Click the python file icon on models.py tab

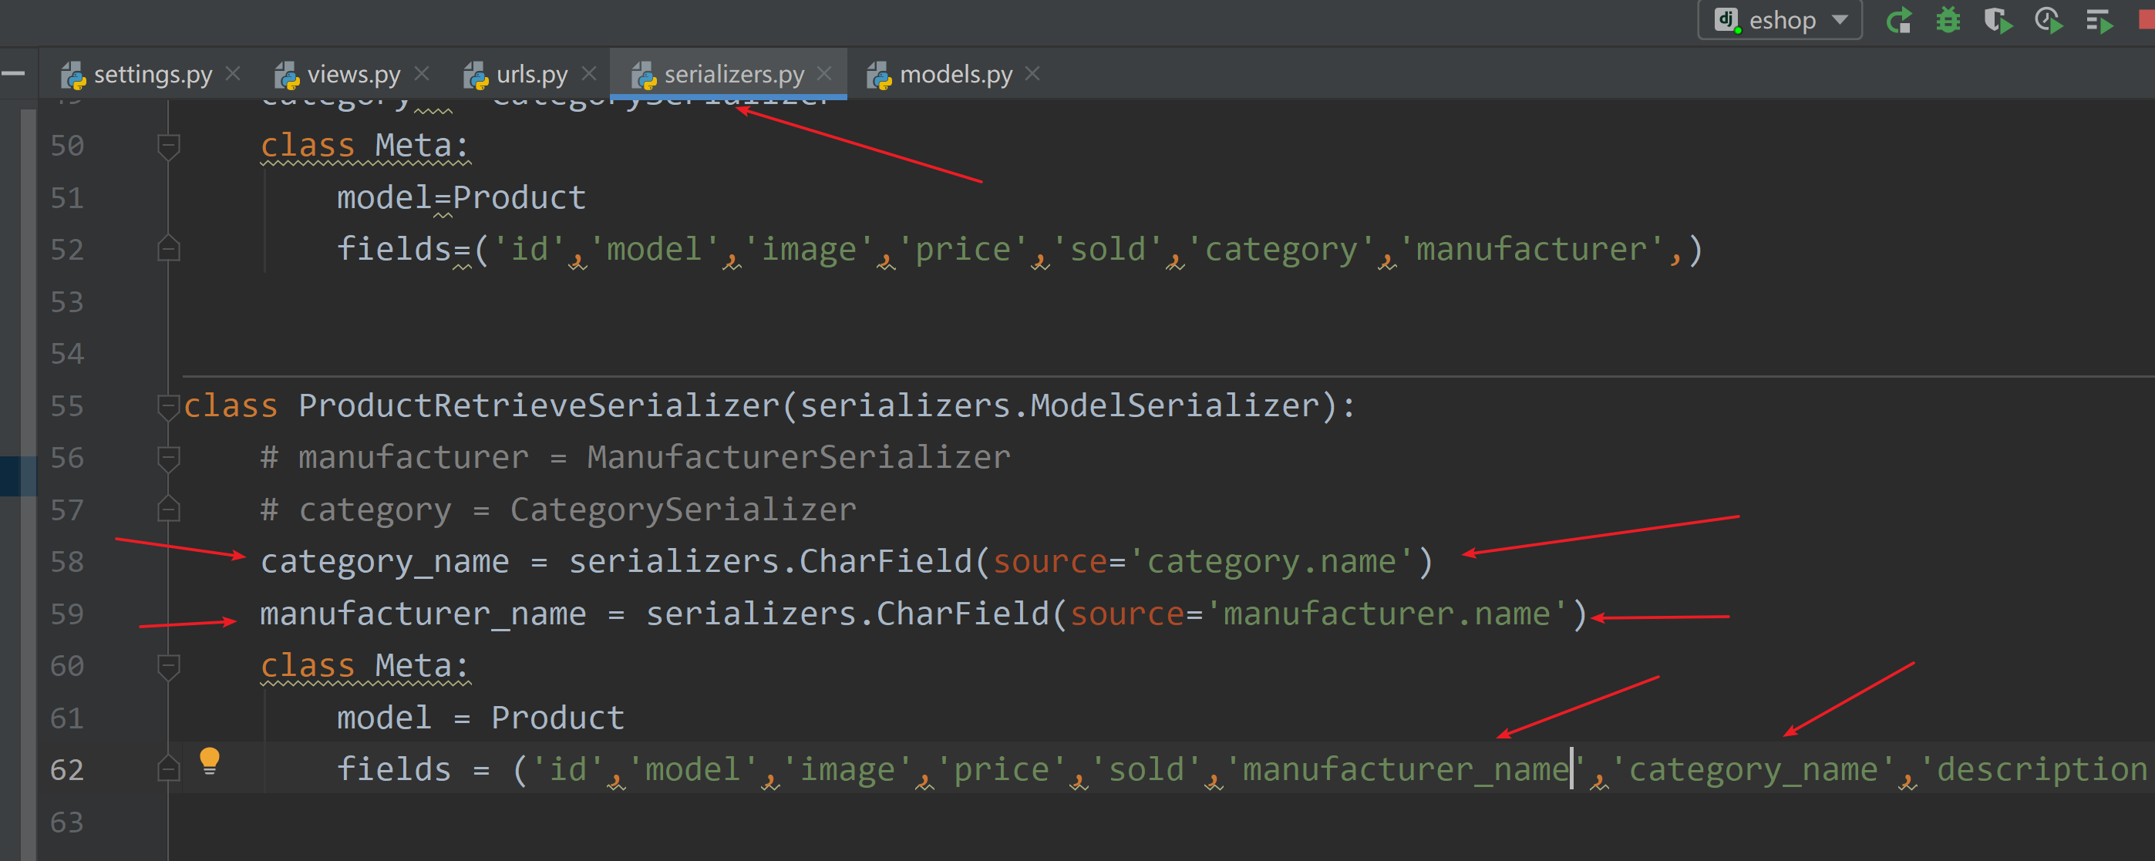[879, 76]
